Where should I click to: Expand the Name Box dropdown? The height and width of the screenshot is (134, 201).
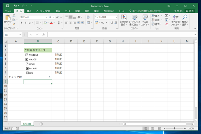coord(20,34)
